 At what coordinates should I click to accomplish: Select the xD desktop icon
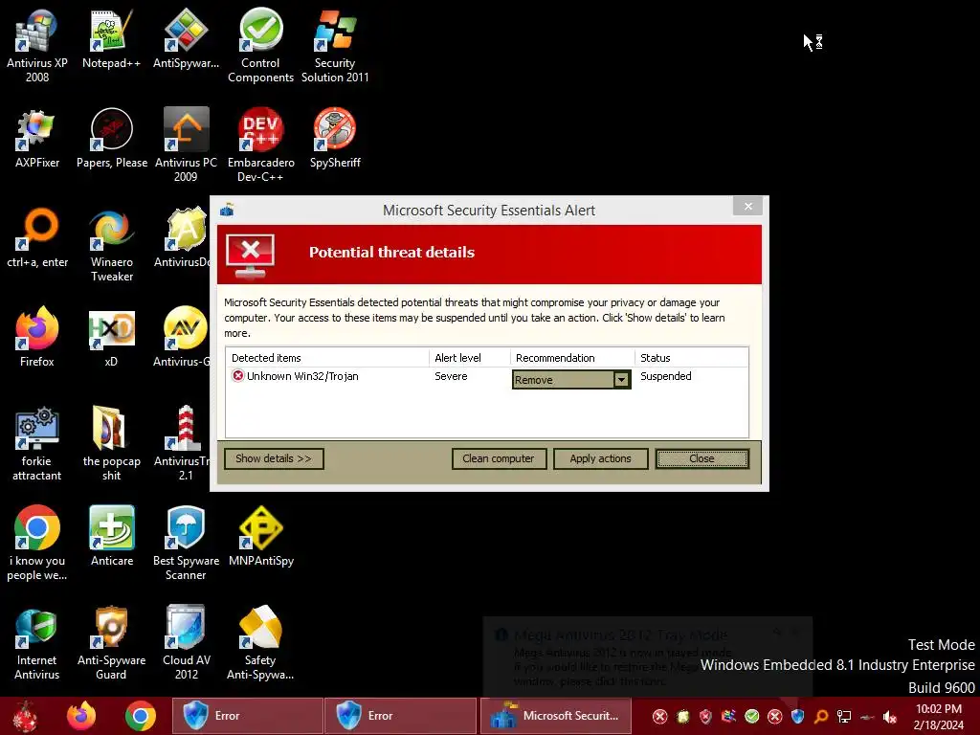pyautogui.click(x=111, y=338)
